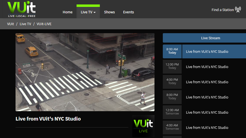Click the antenna tower icon beside Find a Station
The height and width of the screenshot is (138, 246).
pos(238,10)
